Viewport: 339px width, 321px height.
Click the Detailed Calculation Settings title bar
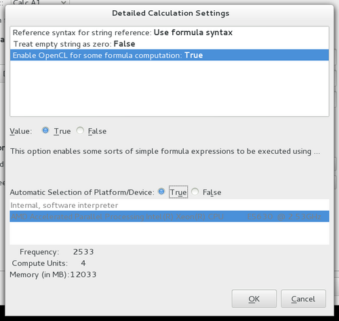pyautogui.click(x=171, y=13)
